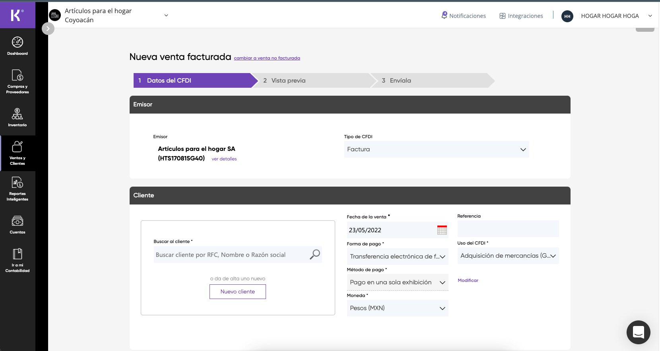
Task: Click the Nuevo cliente button
Action: (237, 292)
